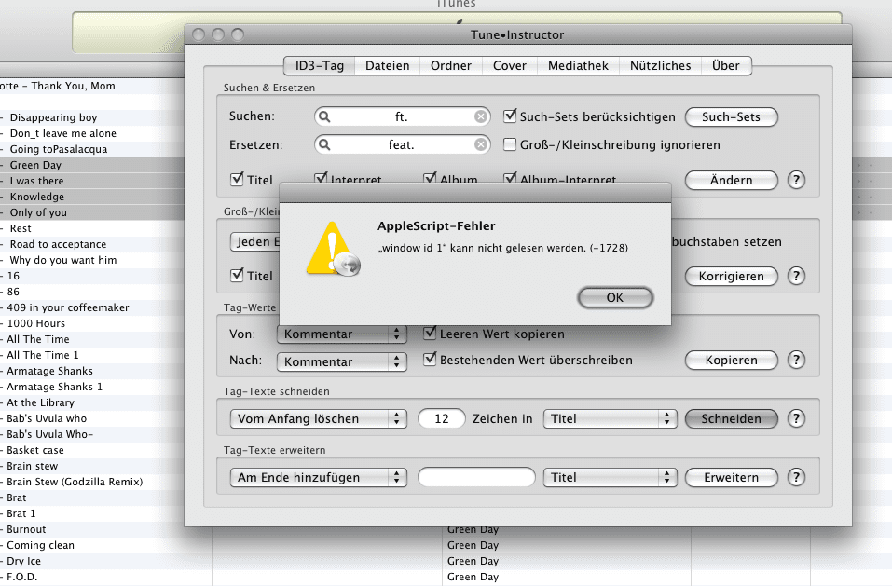Toggle the Album checkbox
The height and width of the screenshot is (586, 892).
pyautogui.click(x=430, y=178)
